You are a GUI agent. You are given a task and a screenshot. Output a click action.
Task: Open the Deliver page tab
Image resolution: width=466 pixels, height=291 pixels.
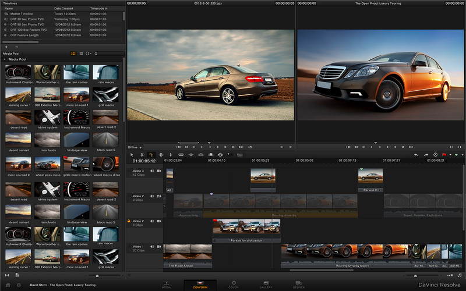[298, 283]
